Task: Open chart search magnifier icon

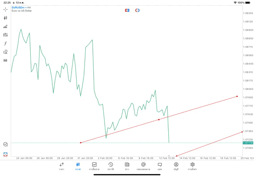Action: 6,145
